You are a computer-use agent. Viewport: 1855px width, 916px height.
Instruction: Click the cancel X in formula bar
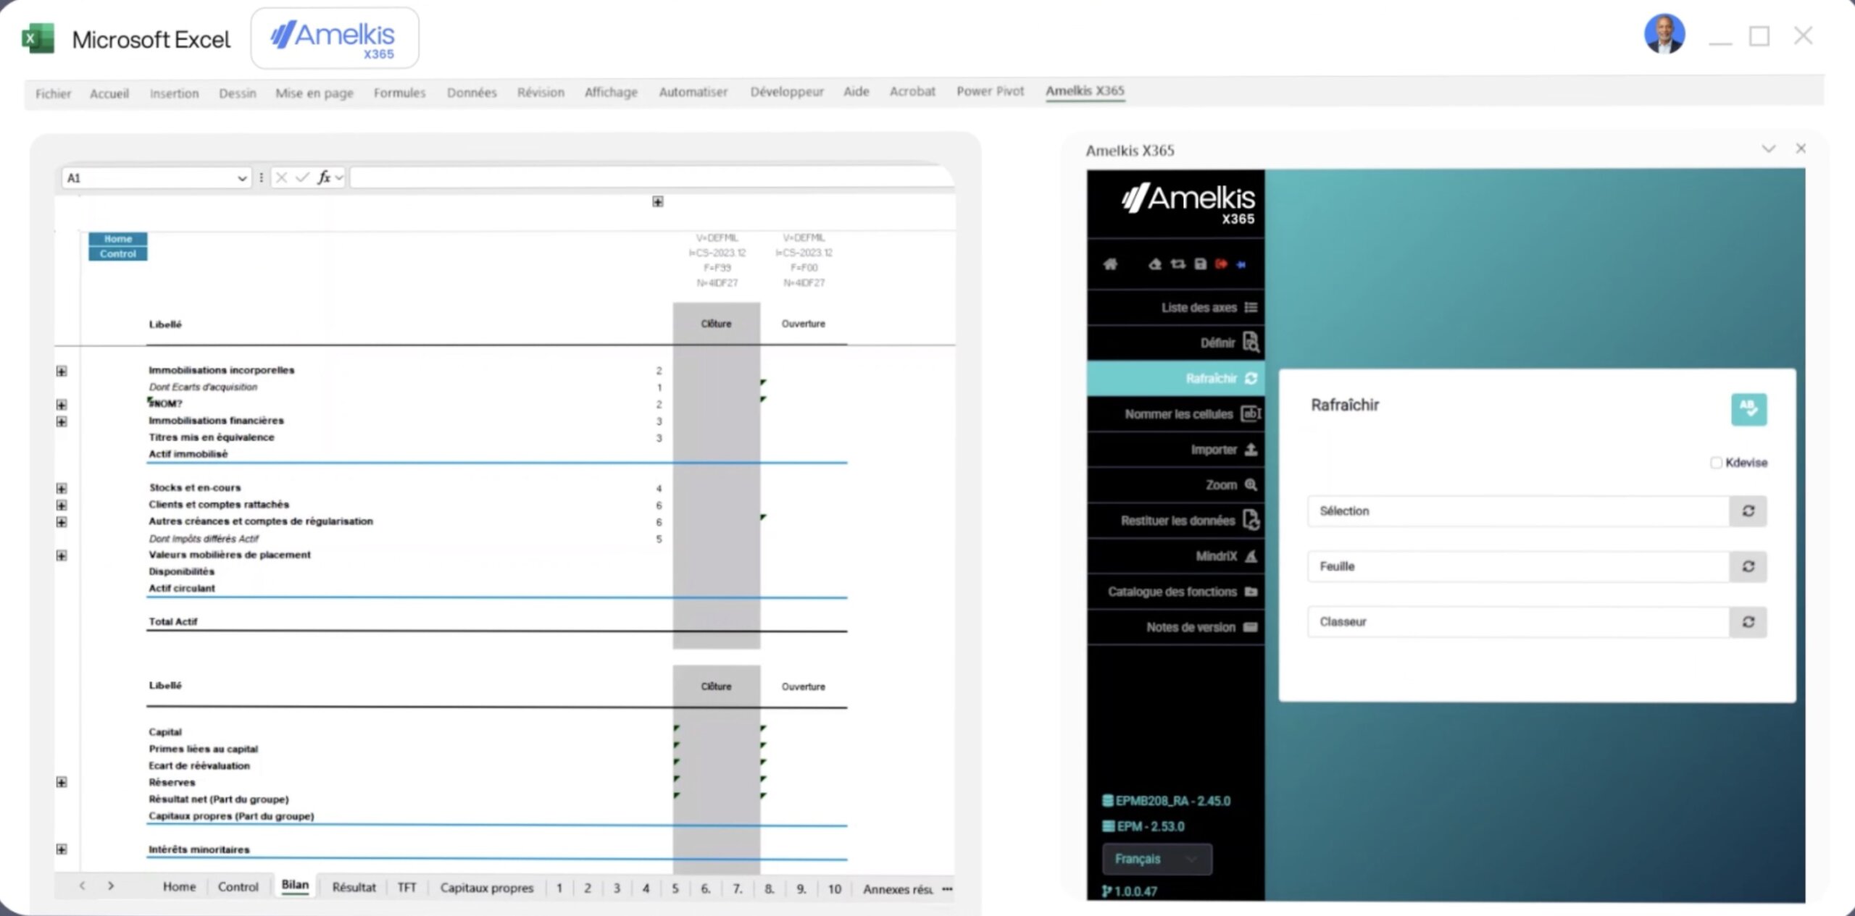[x=282, y=177]
